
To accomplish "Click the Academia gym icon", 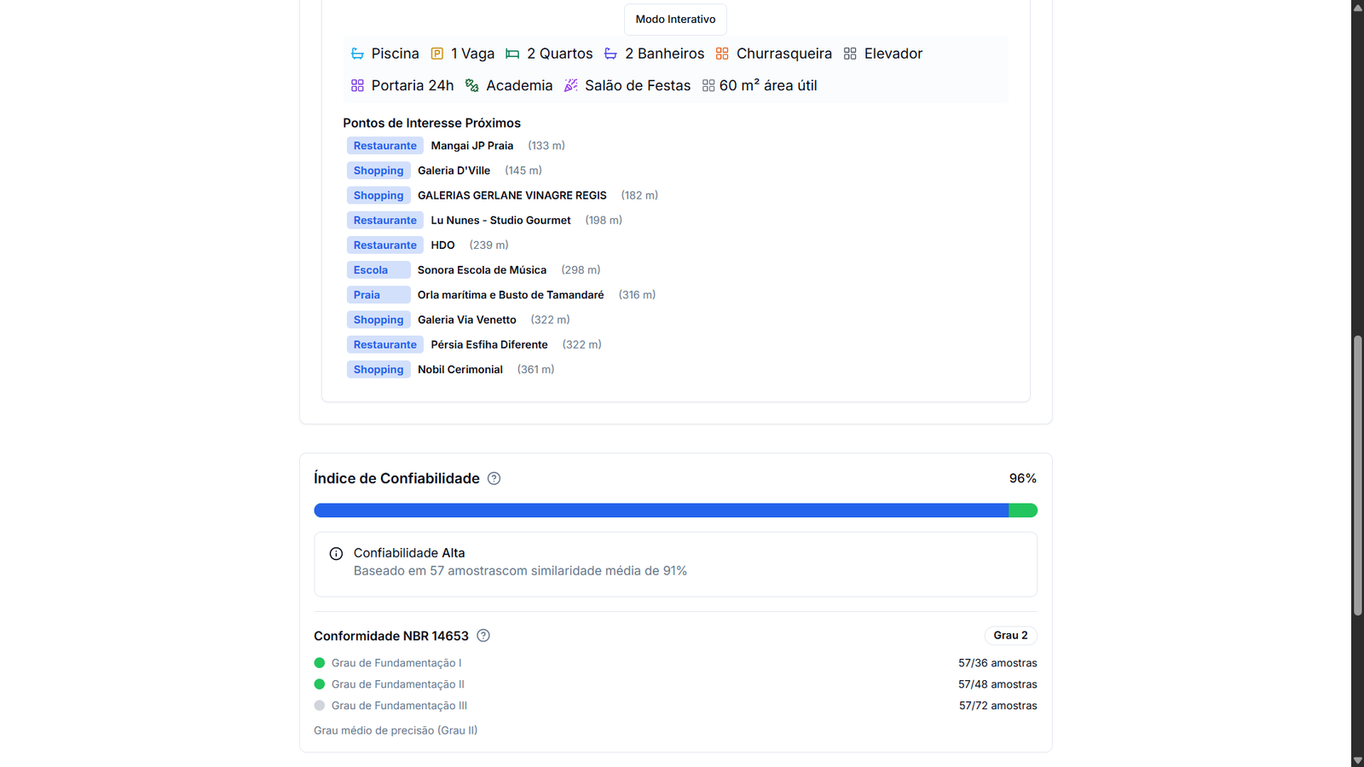I will point(471,85).
